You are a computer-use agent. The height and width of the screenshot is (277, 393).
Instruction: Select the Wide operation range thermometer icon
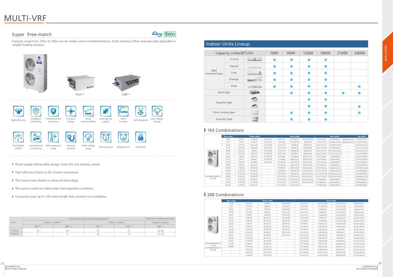pyautogui.click(x=53, y=137)
